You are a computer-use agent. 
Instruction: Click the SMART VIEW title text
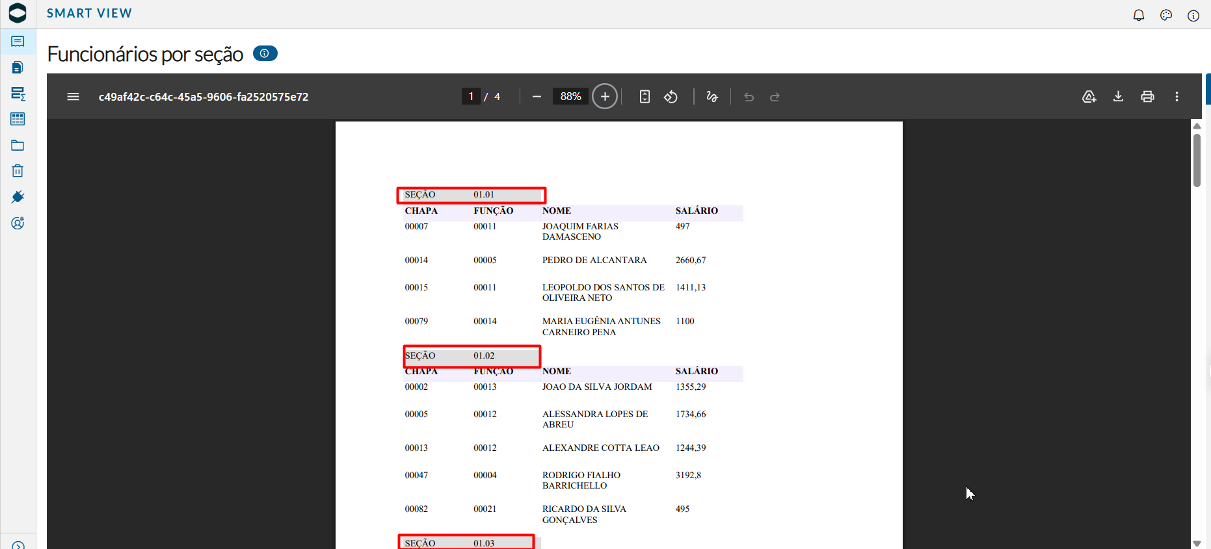tap(89, 13)
